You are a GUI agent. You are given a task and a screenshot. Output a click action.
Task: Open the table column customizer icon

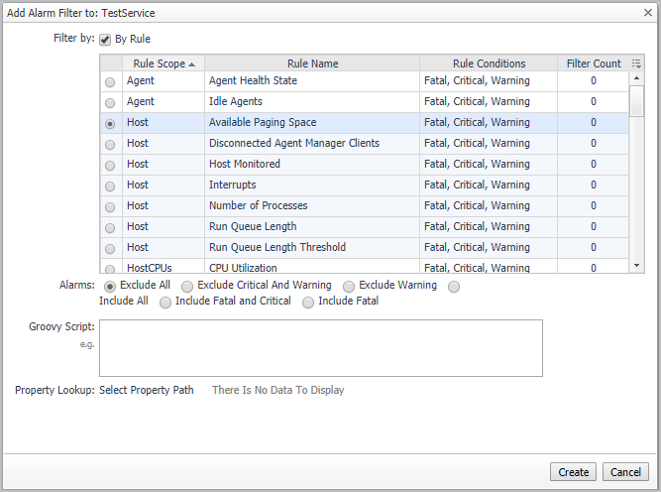tap(636, 63)
